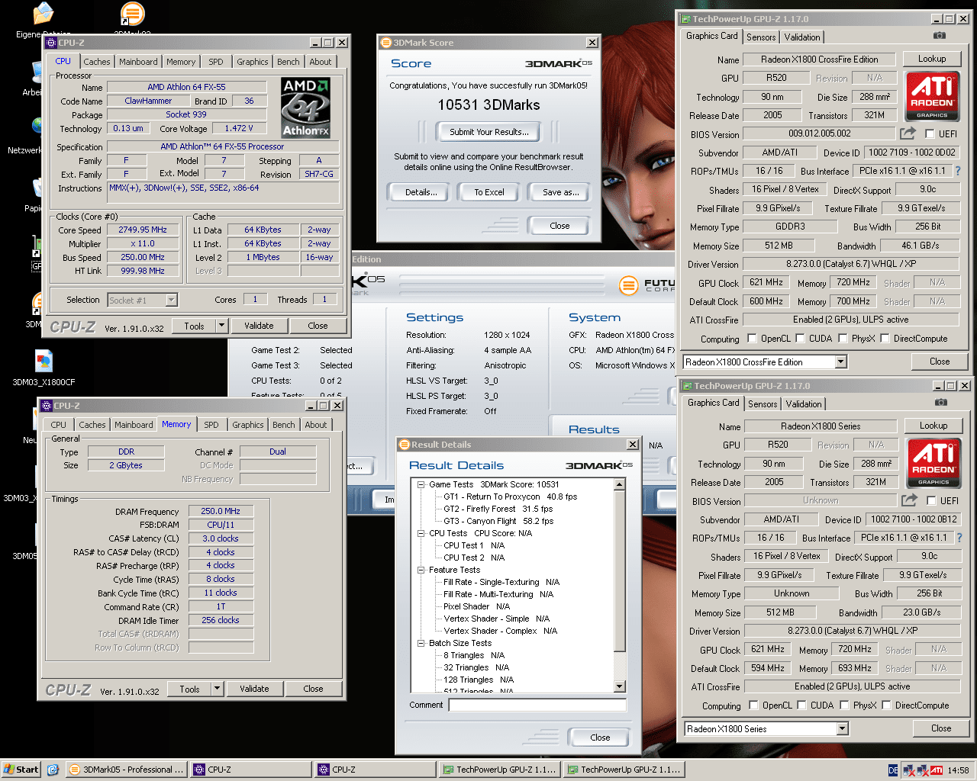Click ATI Radeon logo in top GPU-Z window

pos(932,96)
